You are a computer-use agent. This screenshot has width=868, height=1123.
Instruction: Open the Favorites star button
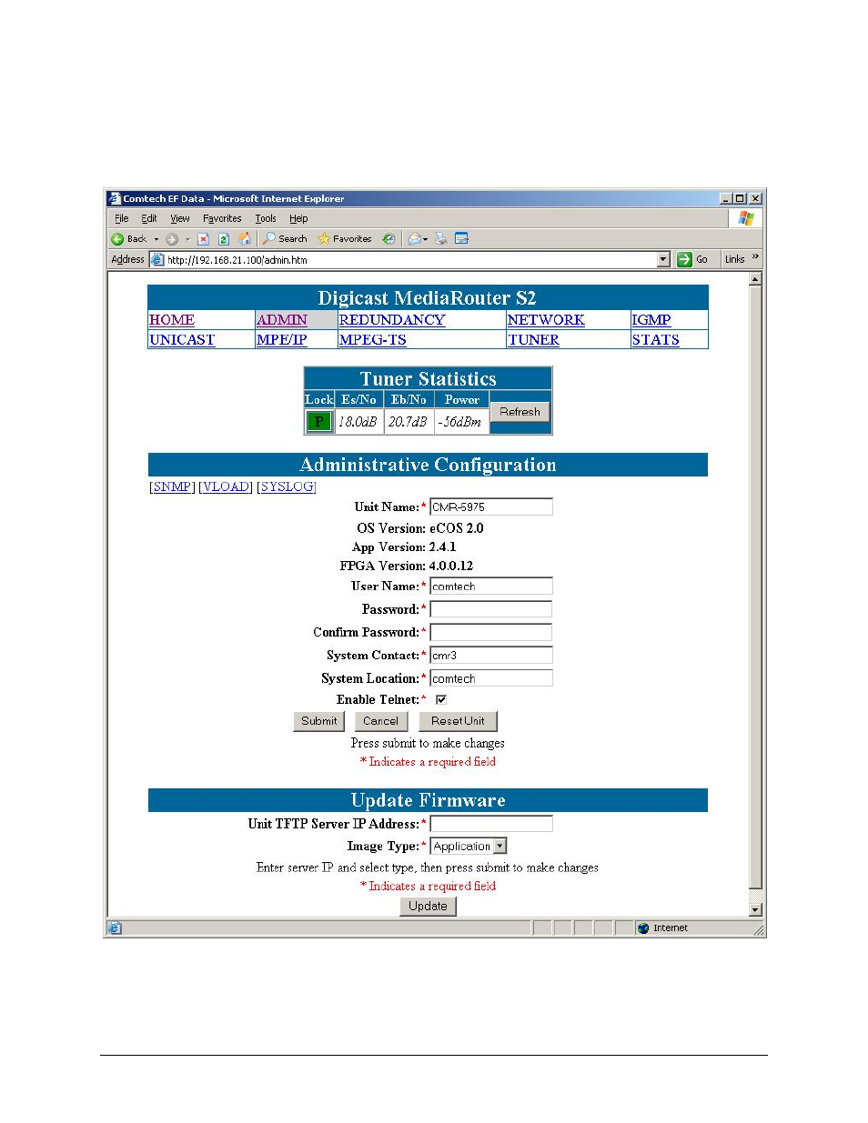pyautogui.click(x=345, y=239)
